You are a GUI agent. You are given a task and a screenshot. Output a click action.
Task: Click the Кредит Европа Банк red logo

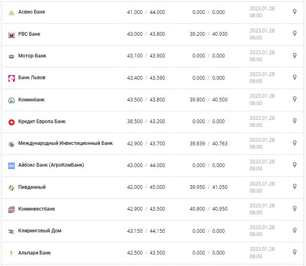click(12, 122)
